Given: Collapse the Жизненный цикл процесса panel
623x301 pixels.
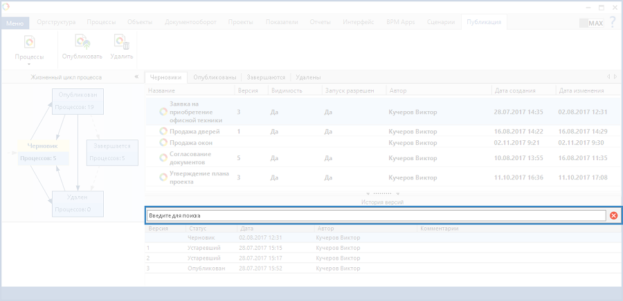Looking at the screenshot, I should click(136, 77).
